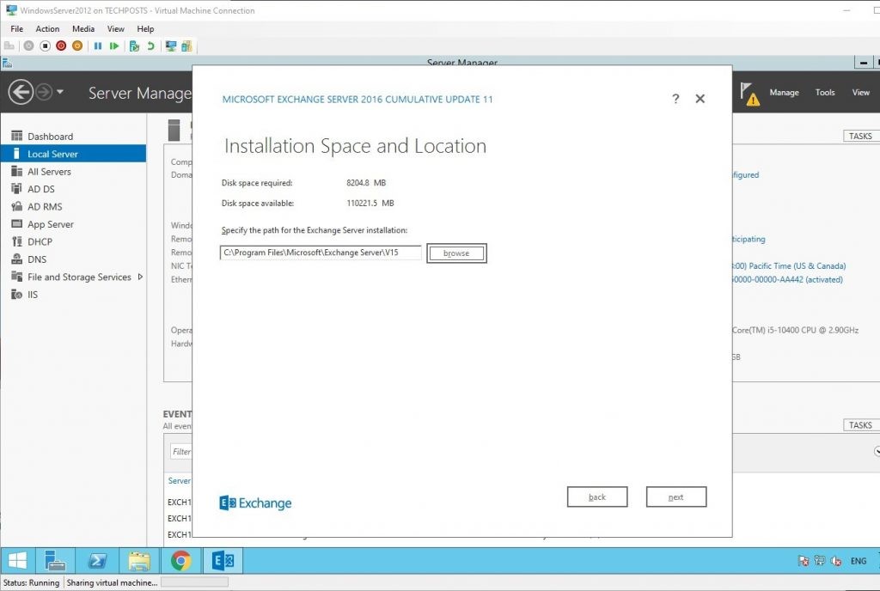Image resolution: width=880 pixels, height=591 pixels.
Task: Click the green Reset VM toolbar icon
Action: tap(114, 46)
